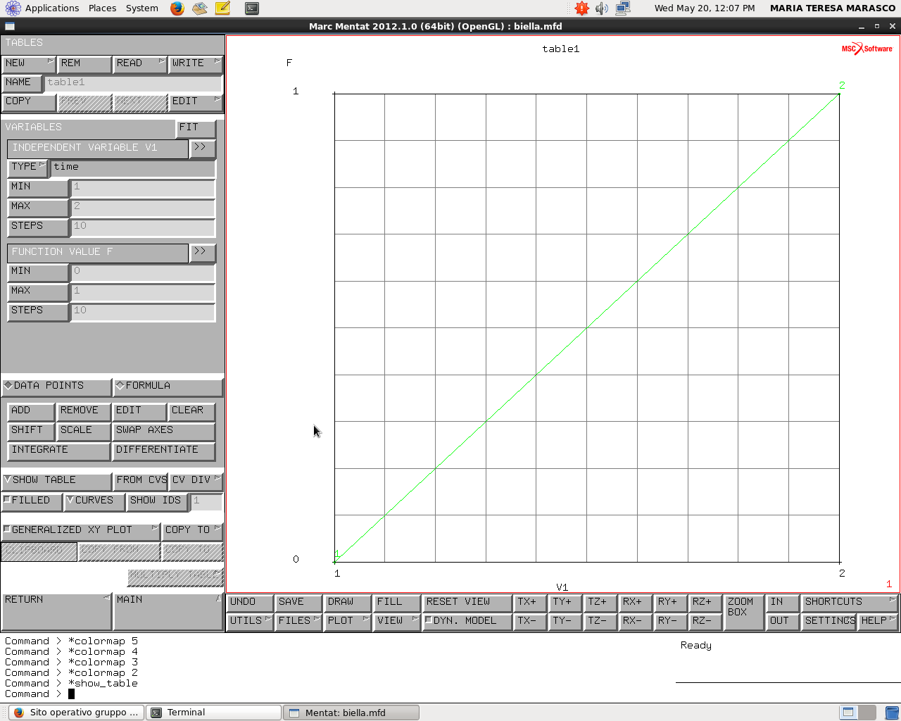
Task: Click the SCALE button
Action: click(x=83, y=431)
